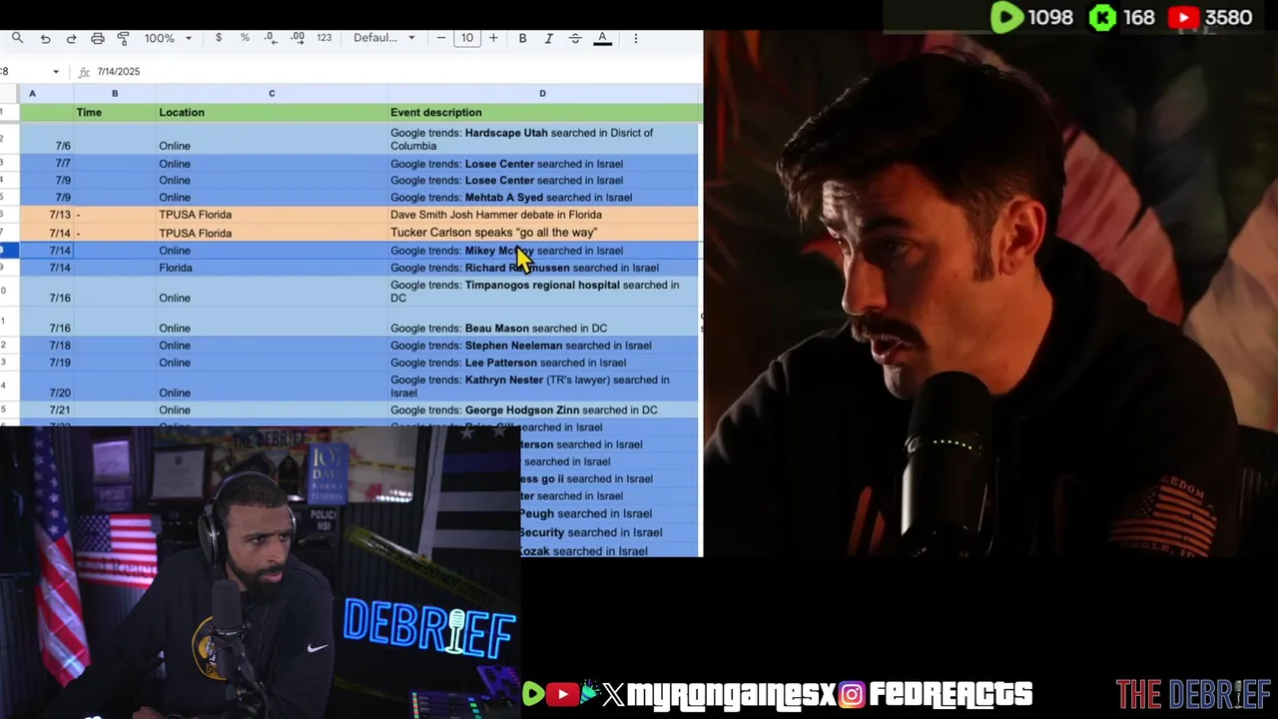Increase decimal places

click(x=298, y=38)
